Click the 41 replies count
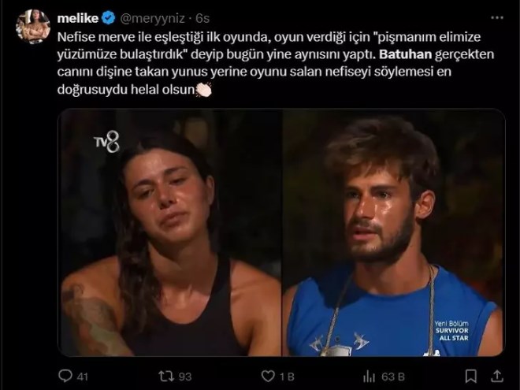The height and width of the screenshot is (390, 520). pos(82,377)
